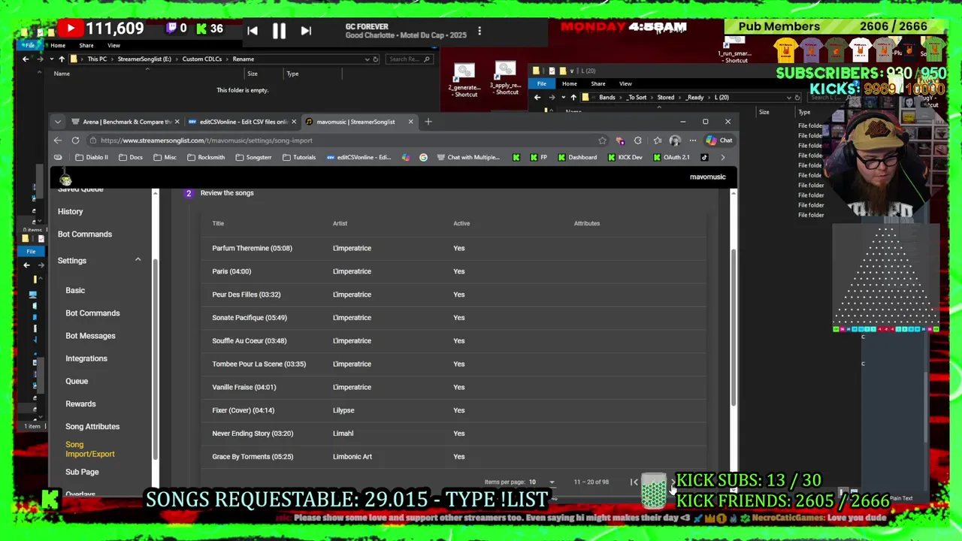This screenshot has height=541, width=962.
Task: Open browser three-dot settings menu
Action: tap(692, 141)
